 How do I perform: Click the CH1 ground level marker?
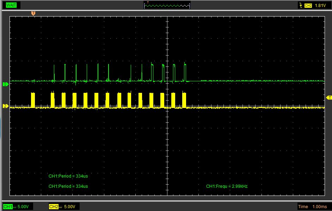[6, 84]
